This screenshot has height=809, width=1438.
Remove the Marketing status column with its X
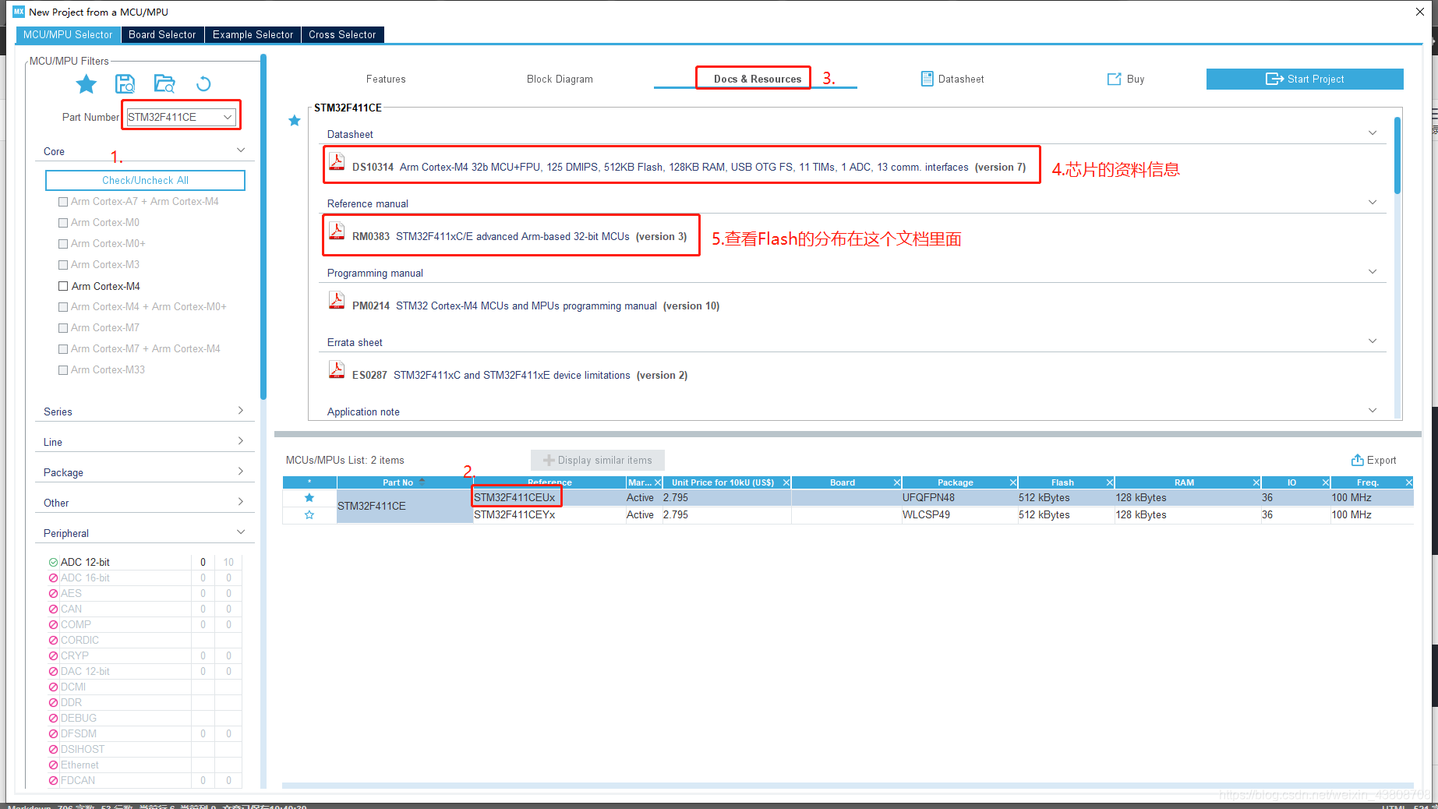[658, 482]
